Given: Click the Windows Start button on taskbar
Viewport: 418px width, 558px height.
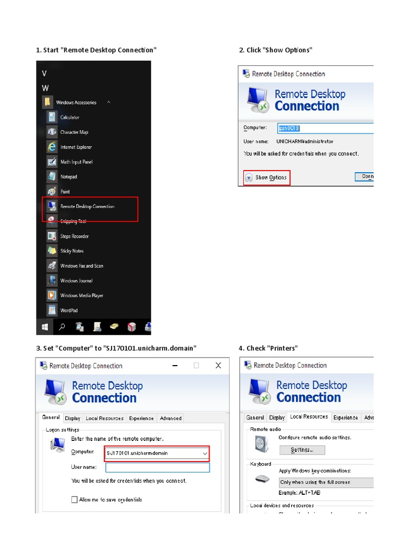Looking at the screenshot, I should (45, 327).
